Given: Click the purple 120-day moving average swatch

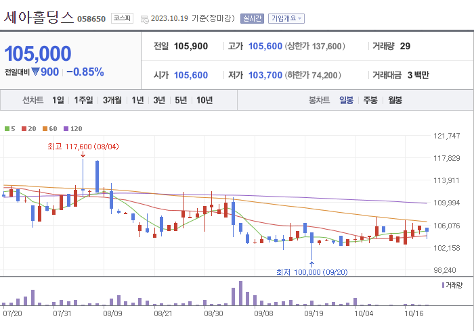Looking at the screenshot, I should pyautogui.click(x=66, y=129).
